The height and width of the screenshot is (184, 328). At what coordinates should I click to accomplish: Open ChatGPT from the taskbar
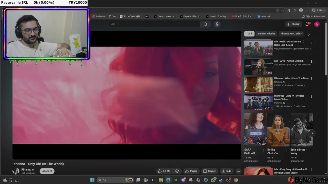(x=146, y=180)
